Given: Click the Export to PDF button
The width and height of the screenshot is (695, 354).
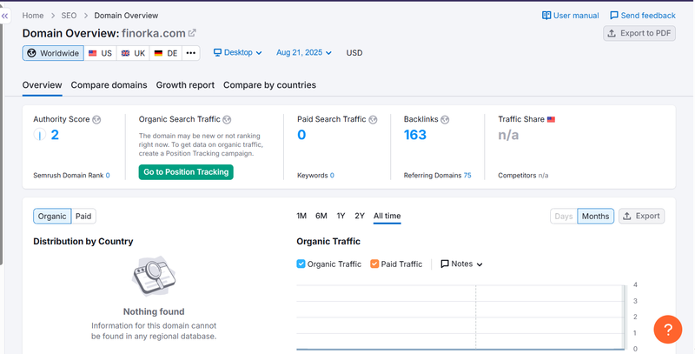Looking at the screenshot, I should (639, 33).
